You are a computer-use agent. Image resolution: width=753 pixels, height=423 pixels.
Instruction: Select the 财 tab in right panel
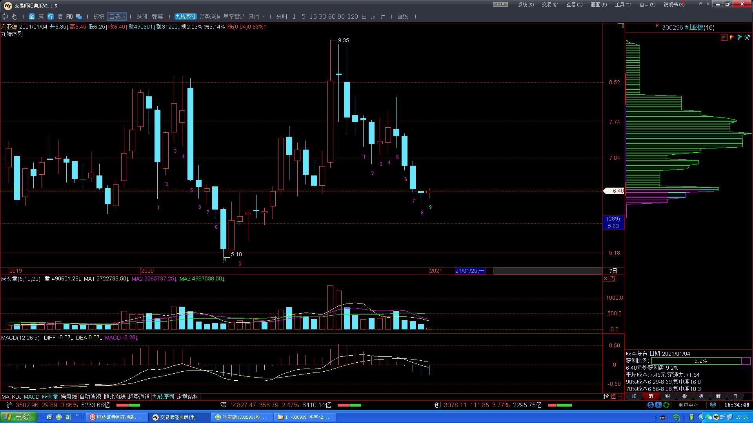point(668,397)
